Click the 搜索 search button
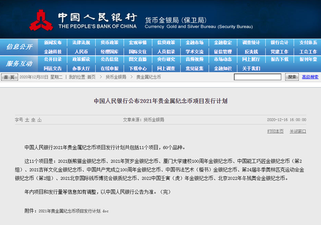Image resolution: width=321 pixels, height=225 pixels. click(292, 77)
